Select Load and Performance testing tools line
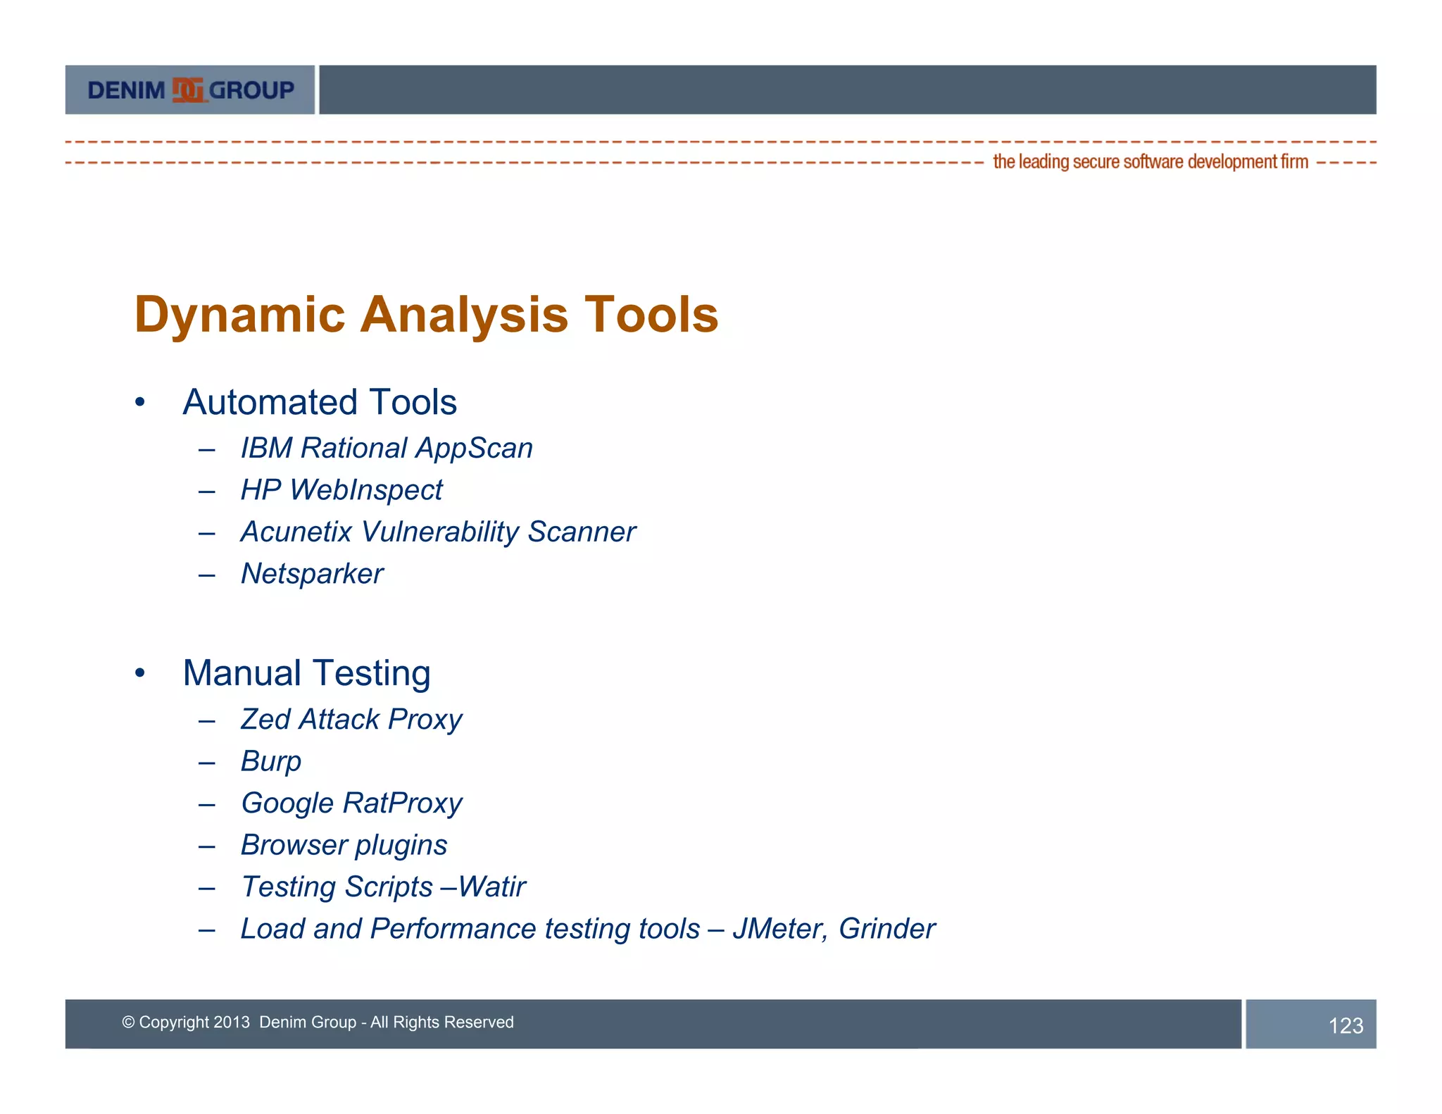The height and width of the screenshot is (1114, 1442). coord(588,929)
